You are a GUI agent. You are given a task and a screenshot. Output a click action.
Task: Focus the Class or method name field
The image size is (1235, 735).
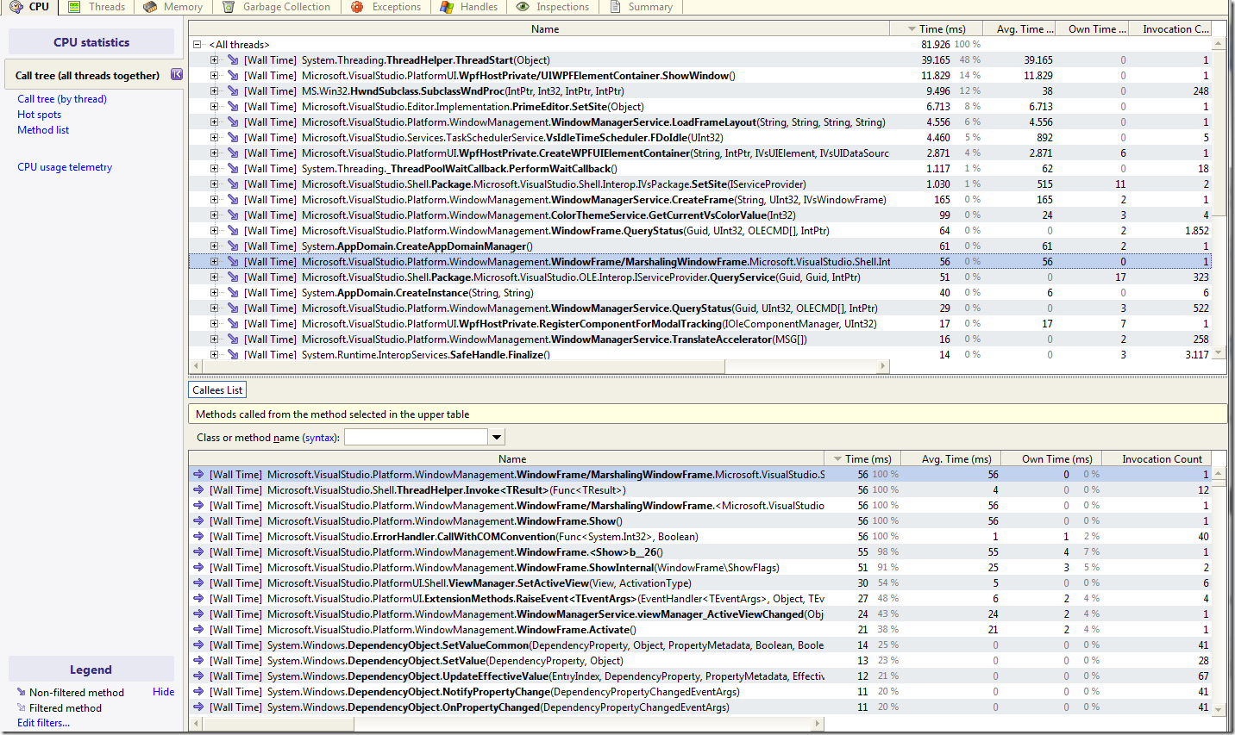point(417,438)
